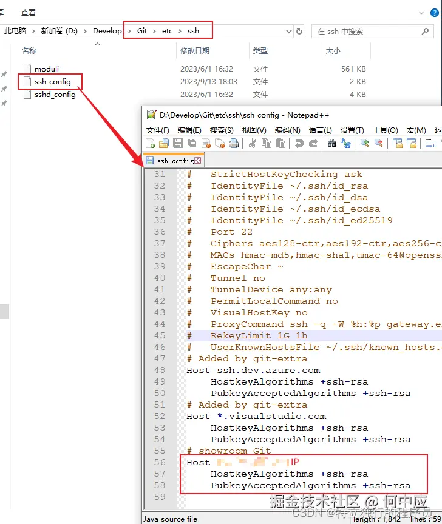
Task: Click the Cut scissors toolbar icon
Action: 253,143
